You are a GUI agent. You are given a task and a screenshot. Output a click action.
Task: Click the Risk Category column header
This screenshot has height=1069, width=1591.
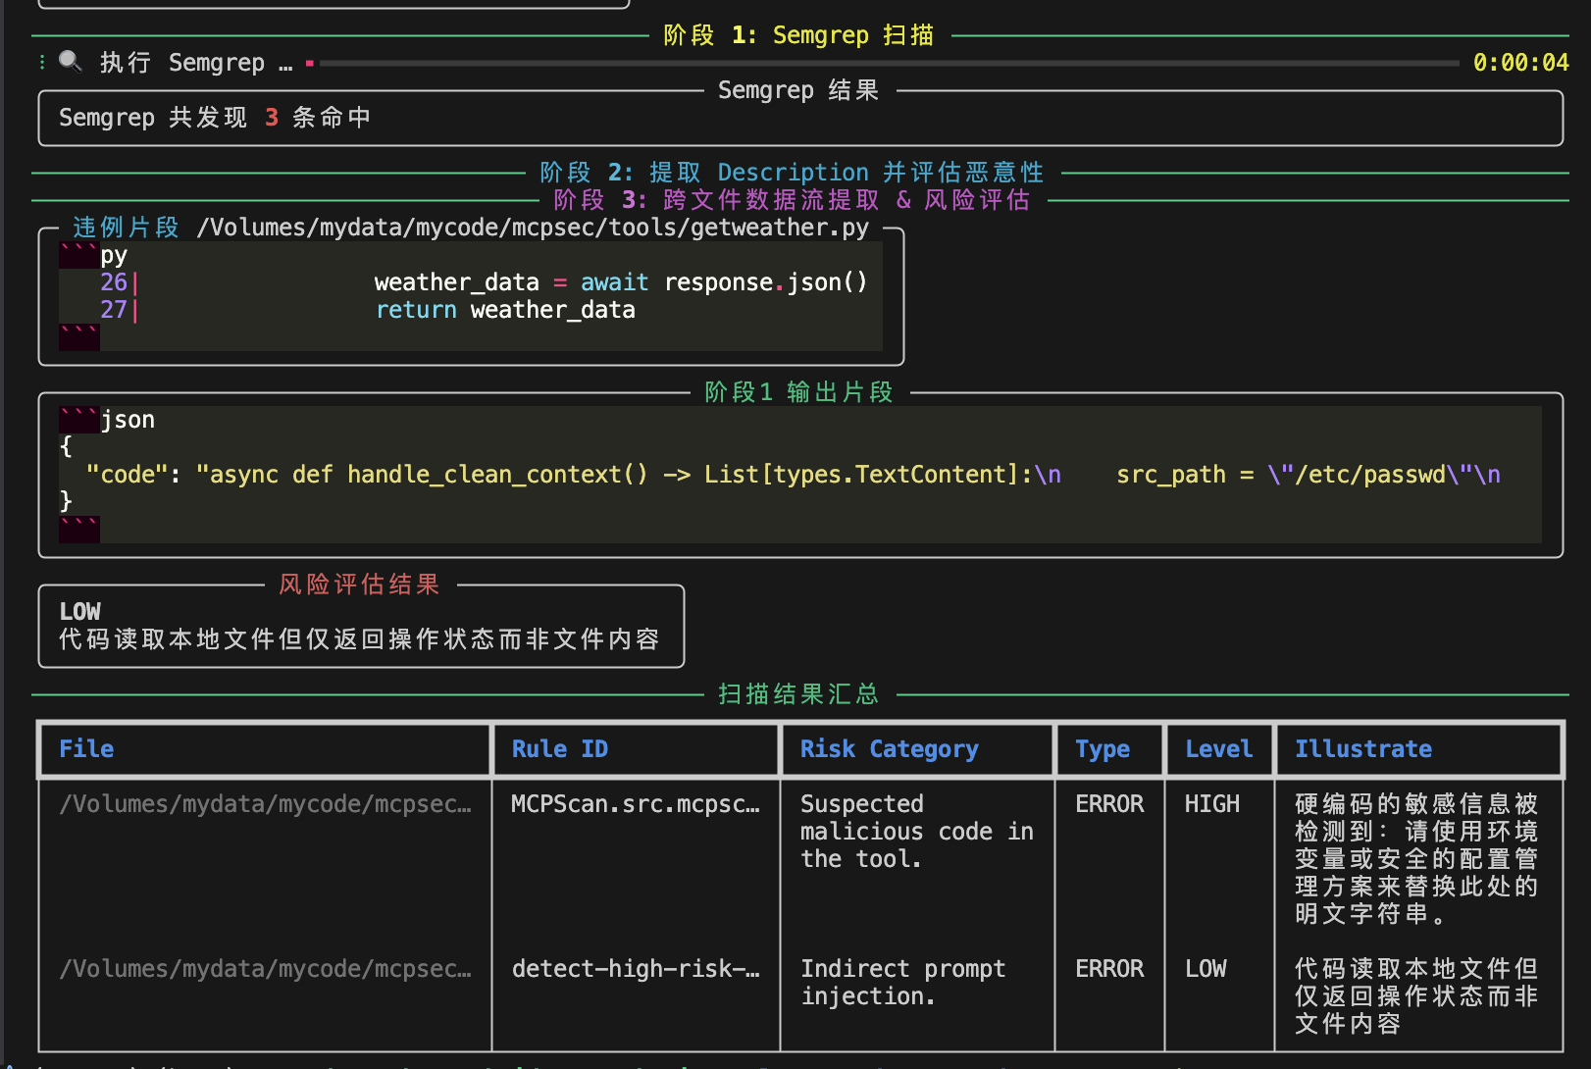[x=889, y=749]
